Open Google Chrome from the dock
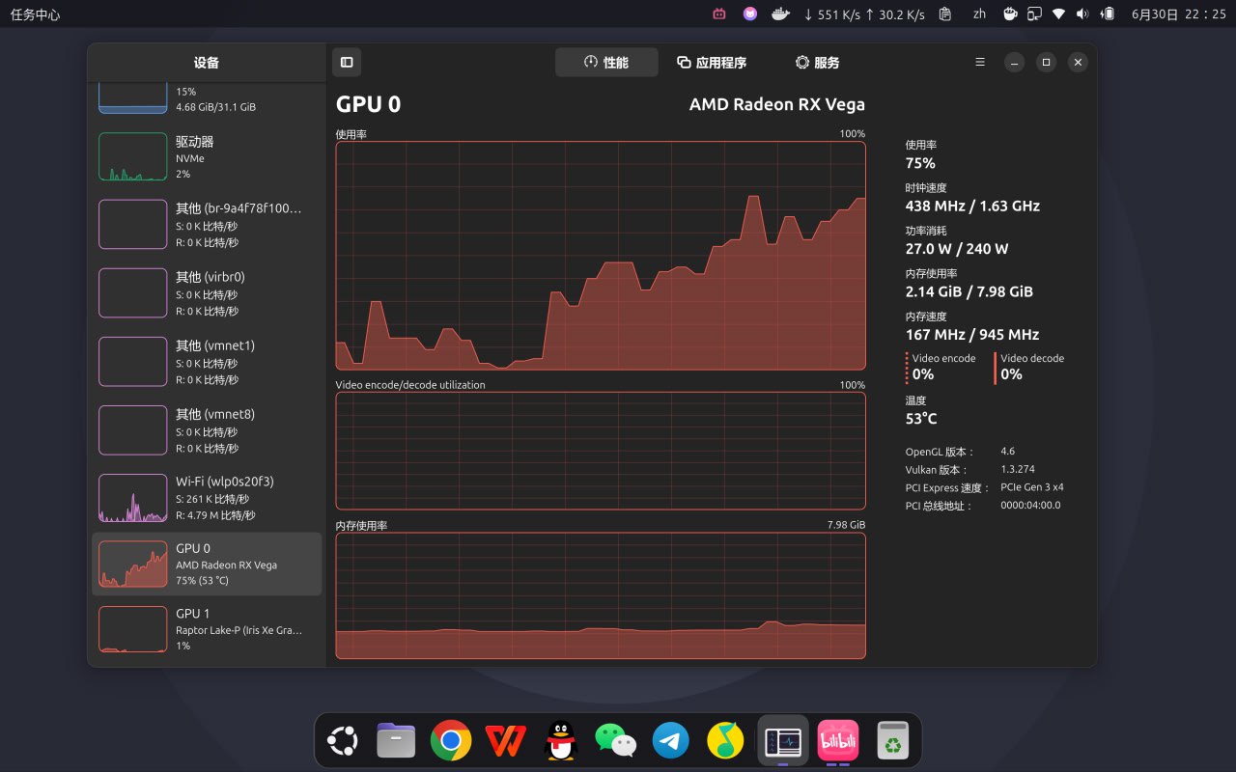This screenshot has height=772, width=1236. pyautogui.click(x=451, y=741)
